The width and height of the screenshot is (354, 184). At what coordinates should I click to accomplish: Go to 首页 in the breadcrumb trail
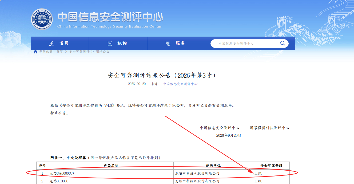(x=59, y=52)
